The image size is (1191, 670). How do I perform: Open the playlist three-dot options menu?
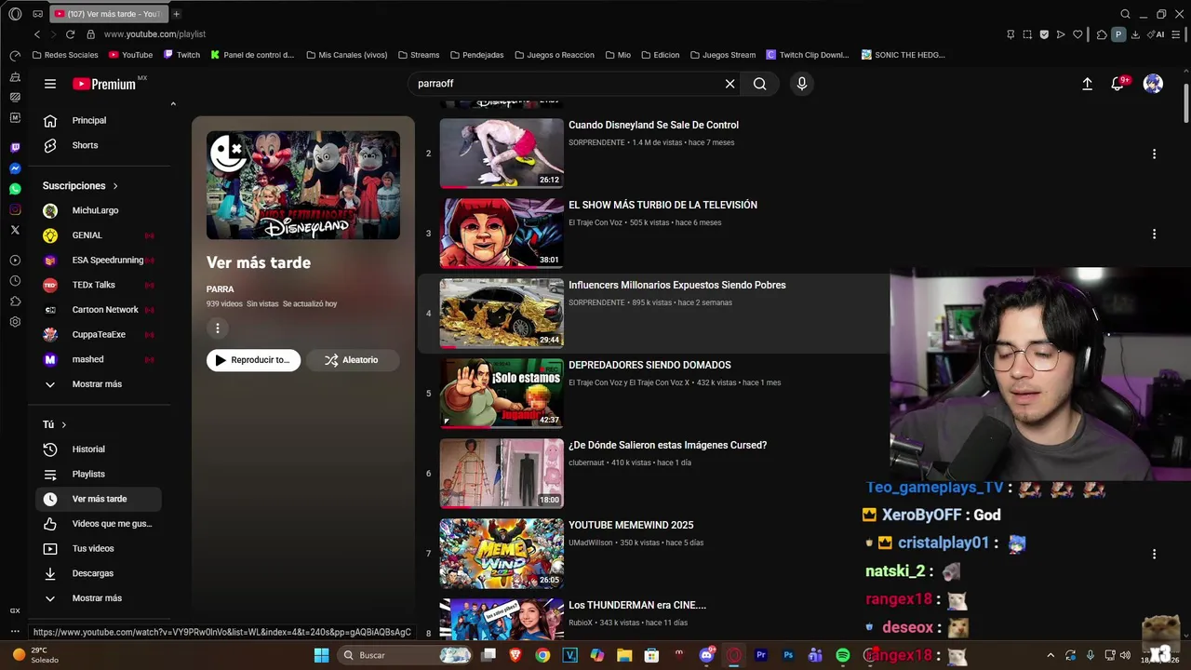[x=218, y=328]
